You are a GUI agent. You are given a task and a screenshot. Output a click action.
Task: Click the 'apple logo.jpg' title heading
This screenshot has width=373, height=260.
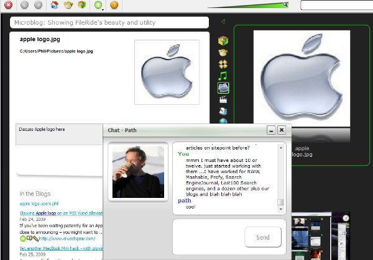(40, 39)
